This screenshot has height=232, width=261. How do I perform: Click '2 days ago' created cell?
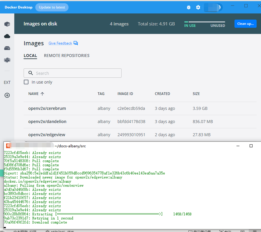coord(165,135)
